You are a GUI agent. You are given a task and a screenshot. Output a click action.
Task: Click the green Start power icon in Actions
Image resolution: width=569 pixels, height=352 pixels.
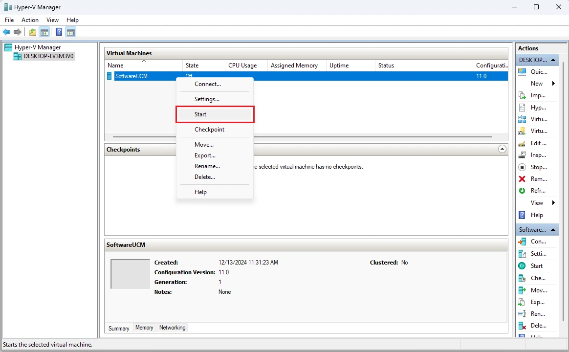[522, 265]
